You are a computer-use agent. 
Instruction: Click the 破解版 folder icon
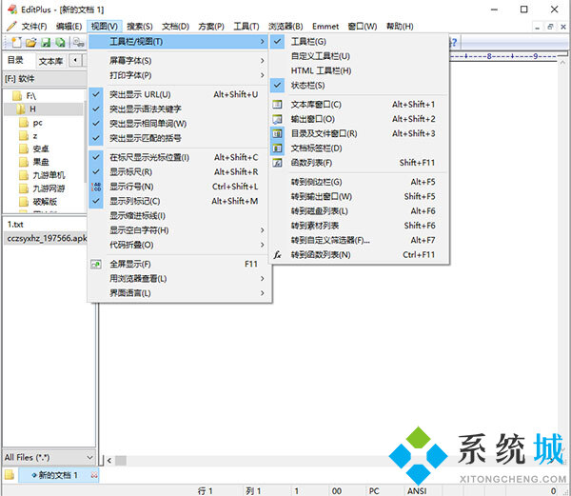point(24,202)
